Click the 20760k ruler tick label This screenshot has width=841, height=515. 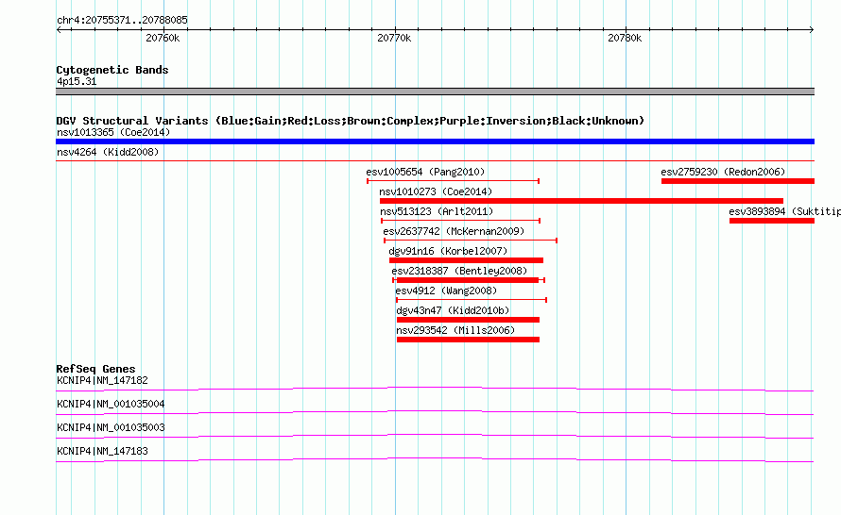point(163,38)
